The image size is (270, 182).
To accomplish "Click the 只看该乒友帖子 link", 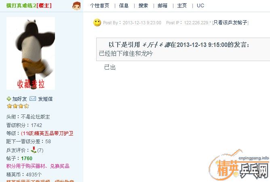I will click(230, 23).
